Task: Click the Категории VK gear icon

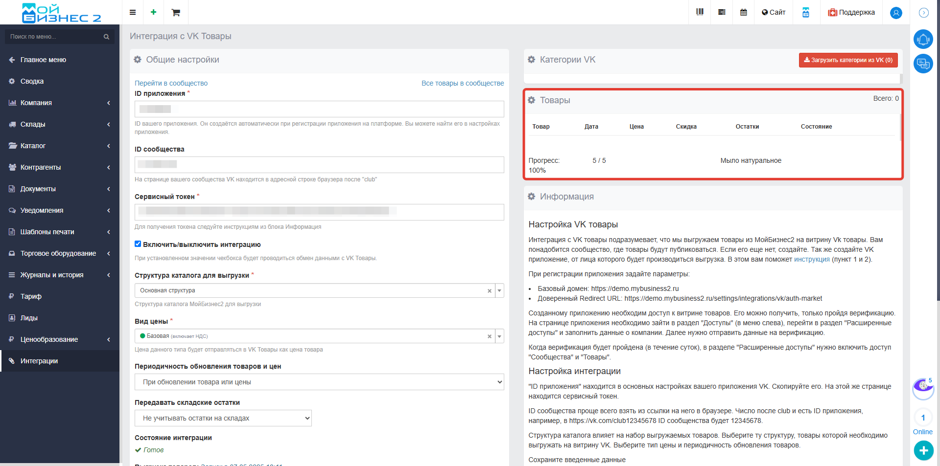Action: click(x=532, y=59)
